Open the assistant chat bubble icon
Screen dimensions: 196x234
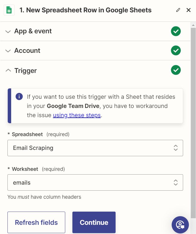(x=180, y=225)
